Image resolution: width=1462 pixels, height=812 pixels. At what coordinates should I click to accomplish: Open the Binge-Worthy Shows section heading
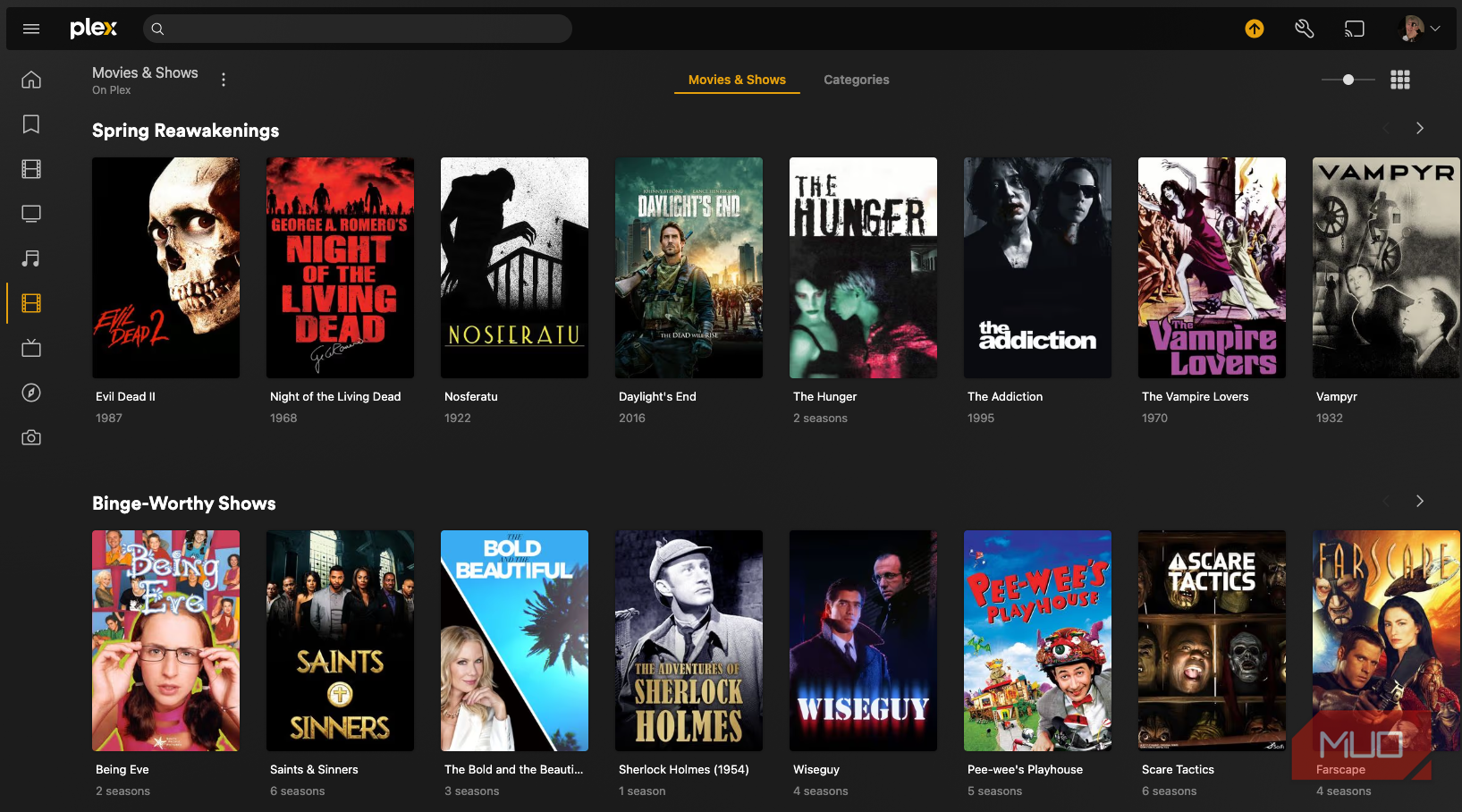click(x=184, y=503)
